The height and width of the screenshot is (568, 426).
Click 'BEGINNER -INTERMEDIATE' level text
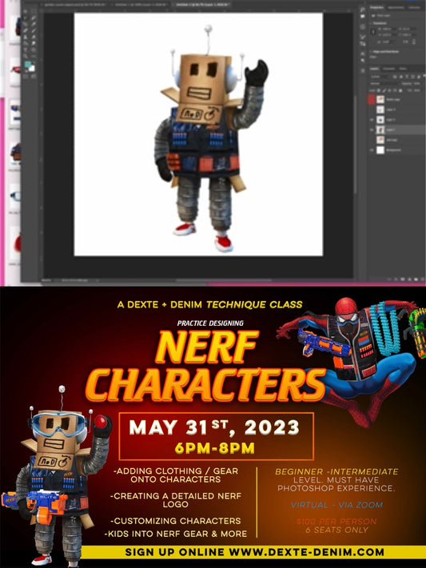336,471
